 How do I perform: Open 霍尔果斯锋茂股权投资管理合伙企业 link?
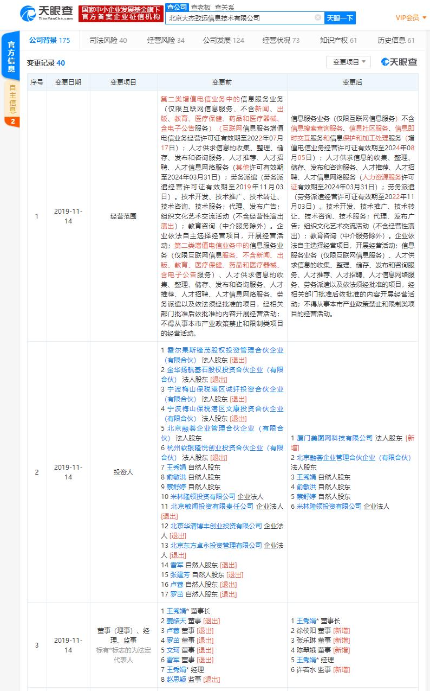[x=222, y=355]
